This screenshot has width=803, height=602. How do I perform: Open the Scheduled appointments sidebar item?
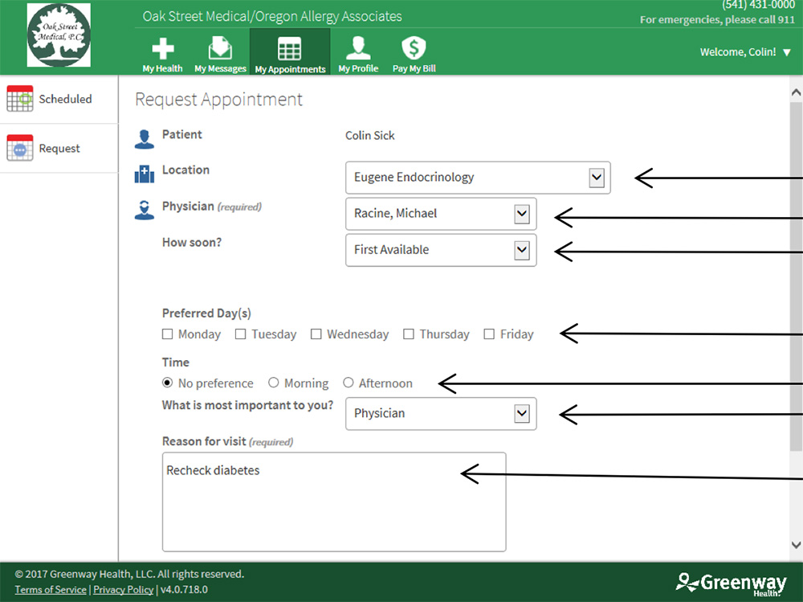(59, 99)
